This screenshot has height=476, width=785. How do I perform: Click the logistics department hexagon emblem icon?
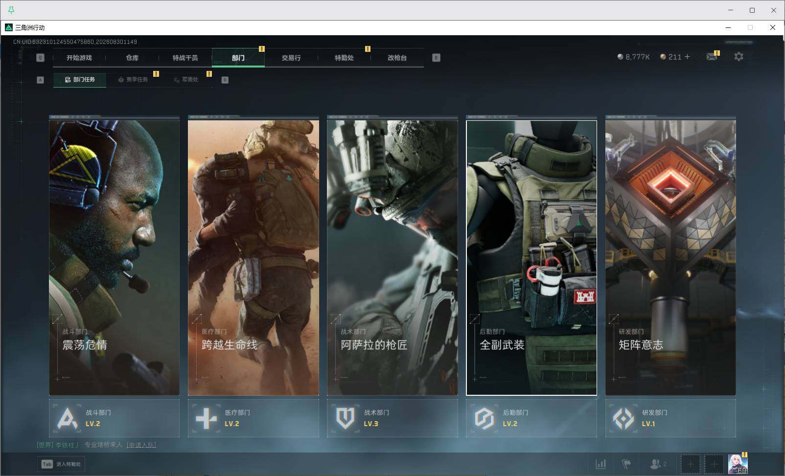tap(485, 419)
